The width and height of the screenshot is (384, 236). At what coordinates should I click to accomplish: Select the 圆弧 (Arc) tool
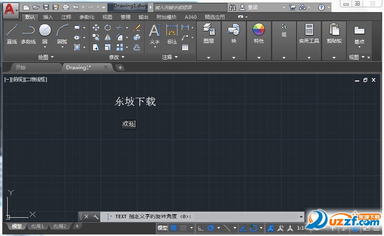tap(62, 34)
